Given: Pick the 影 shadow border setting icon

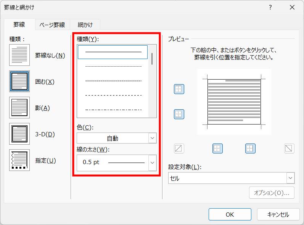Looking at the screenshot, I should tap(19, 108).
